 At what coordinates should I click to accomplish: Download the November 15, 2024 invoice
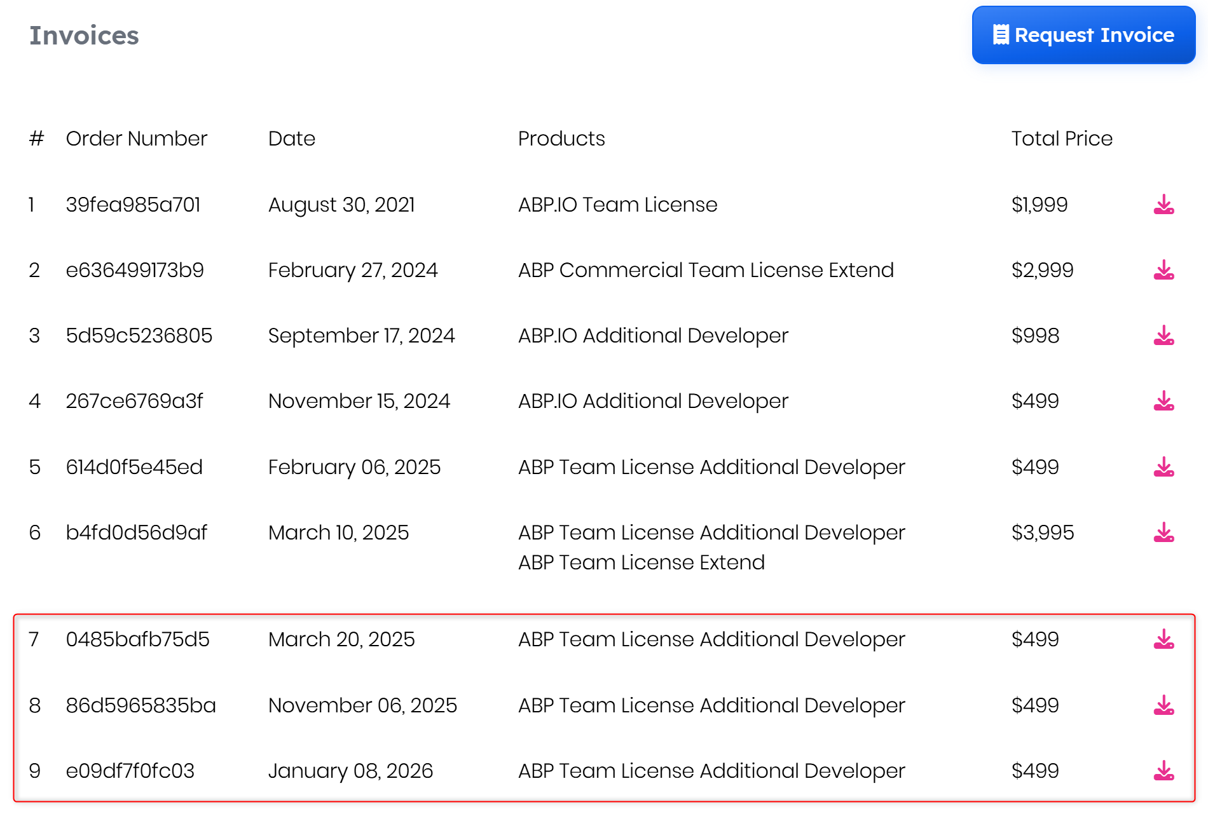pyautogui.click(x=1163, y=401)
